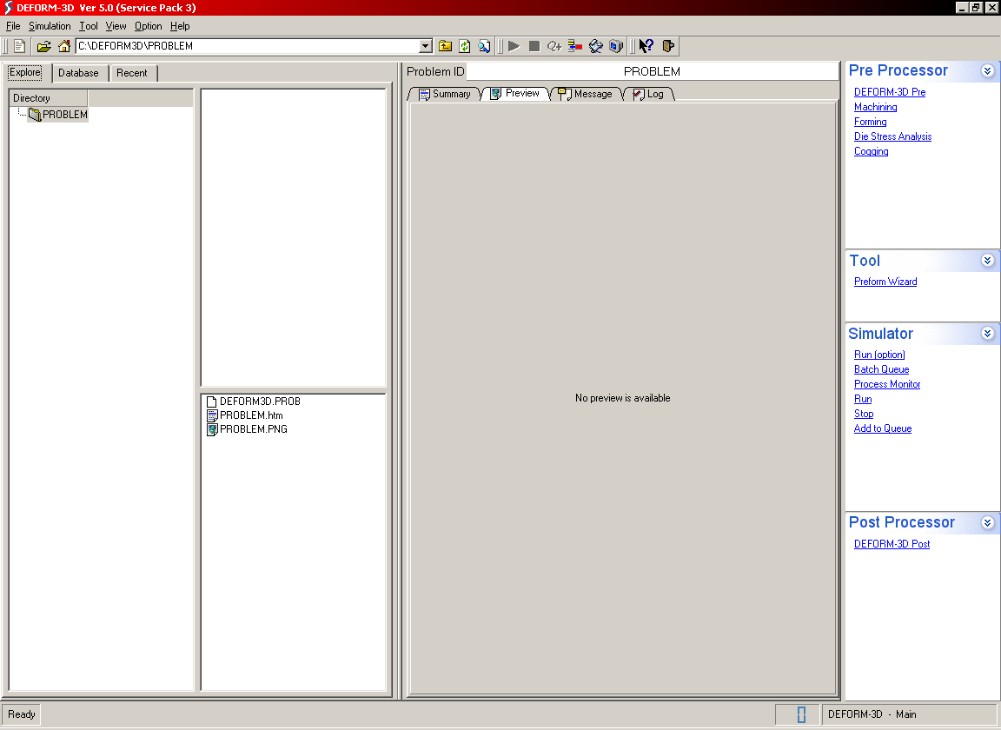Open the Batch Queue link

(x=881, y=369)
